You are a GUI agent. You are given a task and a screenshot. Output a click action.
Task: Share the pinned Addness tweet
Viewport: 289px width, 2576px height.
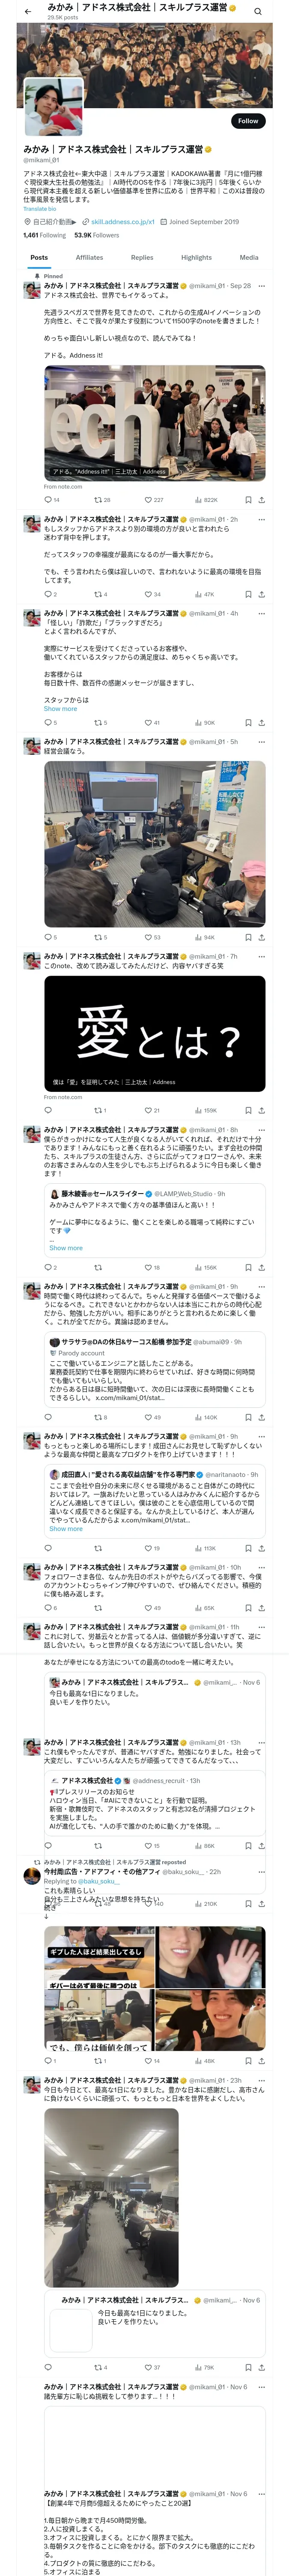click(262, 499)
